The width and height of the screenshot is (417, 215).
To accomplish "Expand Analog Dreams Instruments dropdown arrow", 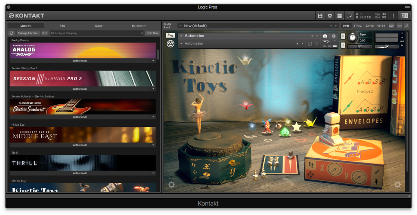I will tap(153, 61).
